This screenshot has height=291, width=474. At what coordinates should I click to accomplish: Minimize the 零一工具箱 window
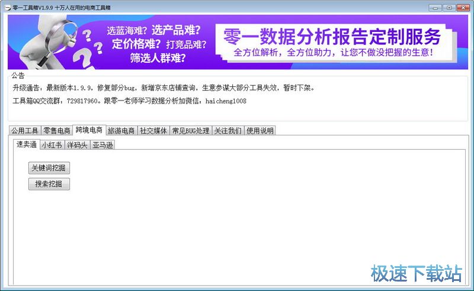tap(435, 7)
